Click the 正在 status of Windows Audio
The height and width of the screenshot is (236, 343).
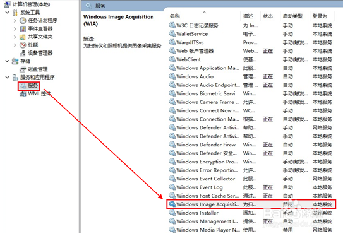(x=268, y=76)
